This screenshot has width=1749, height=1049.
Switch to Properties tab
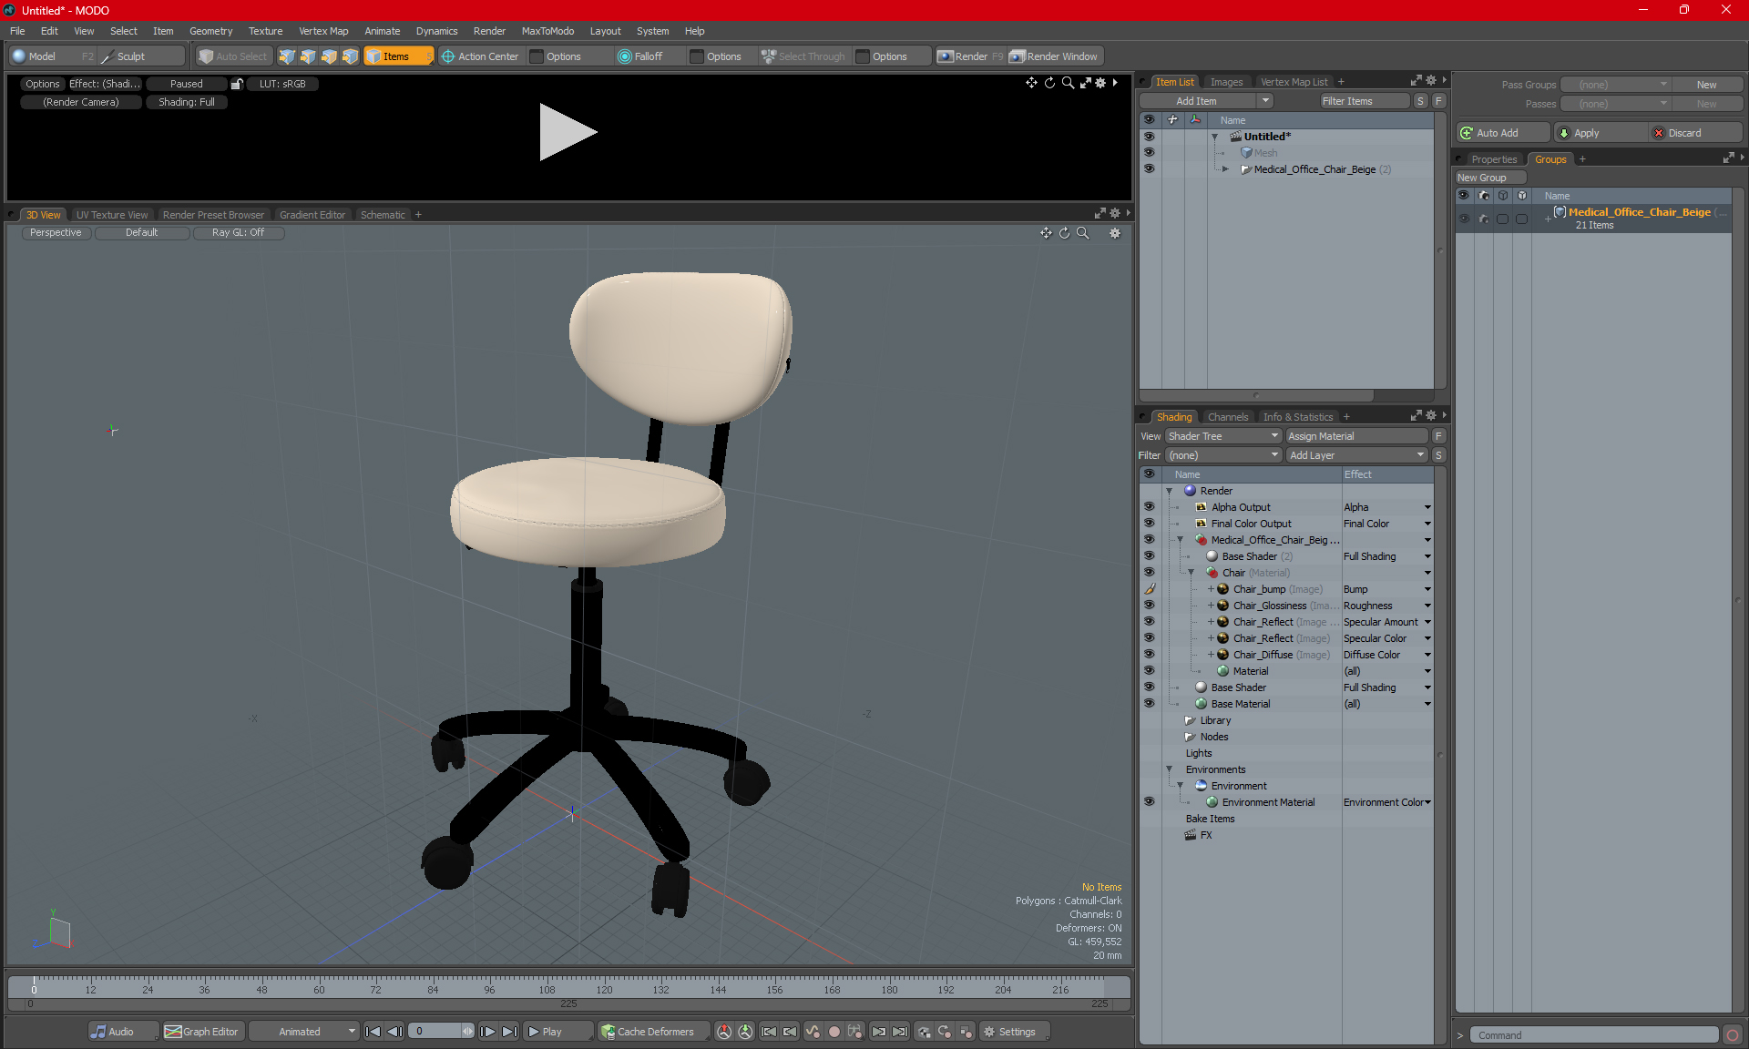coord(1494,159)
